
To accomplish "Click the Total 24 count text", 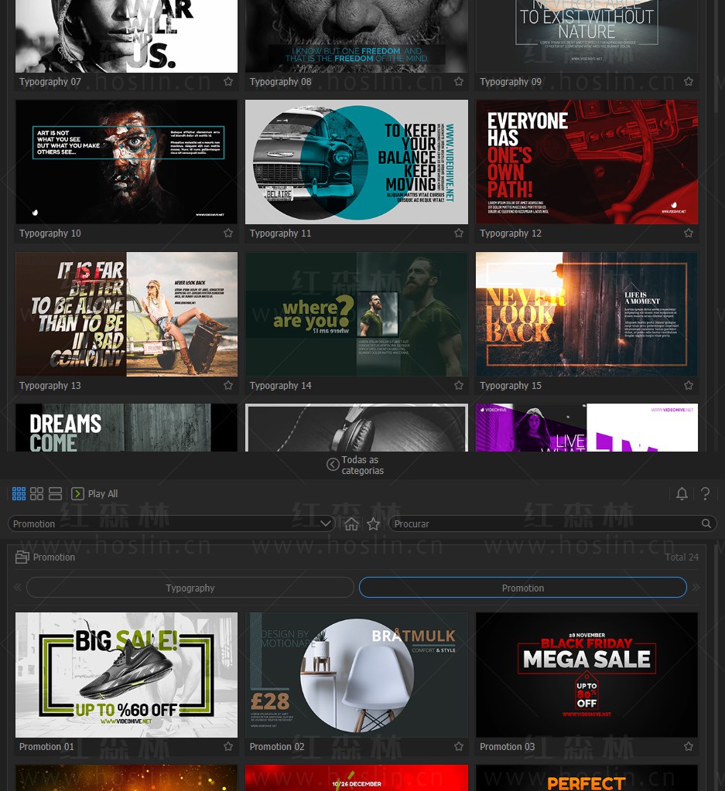I will pyautogui.click(x=682, y=557).
